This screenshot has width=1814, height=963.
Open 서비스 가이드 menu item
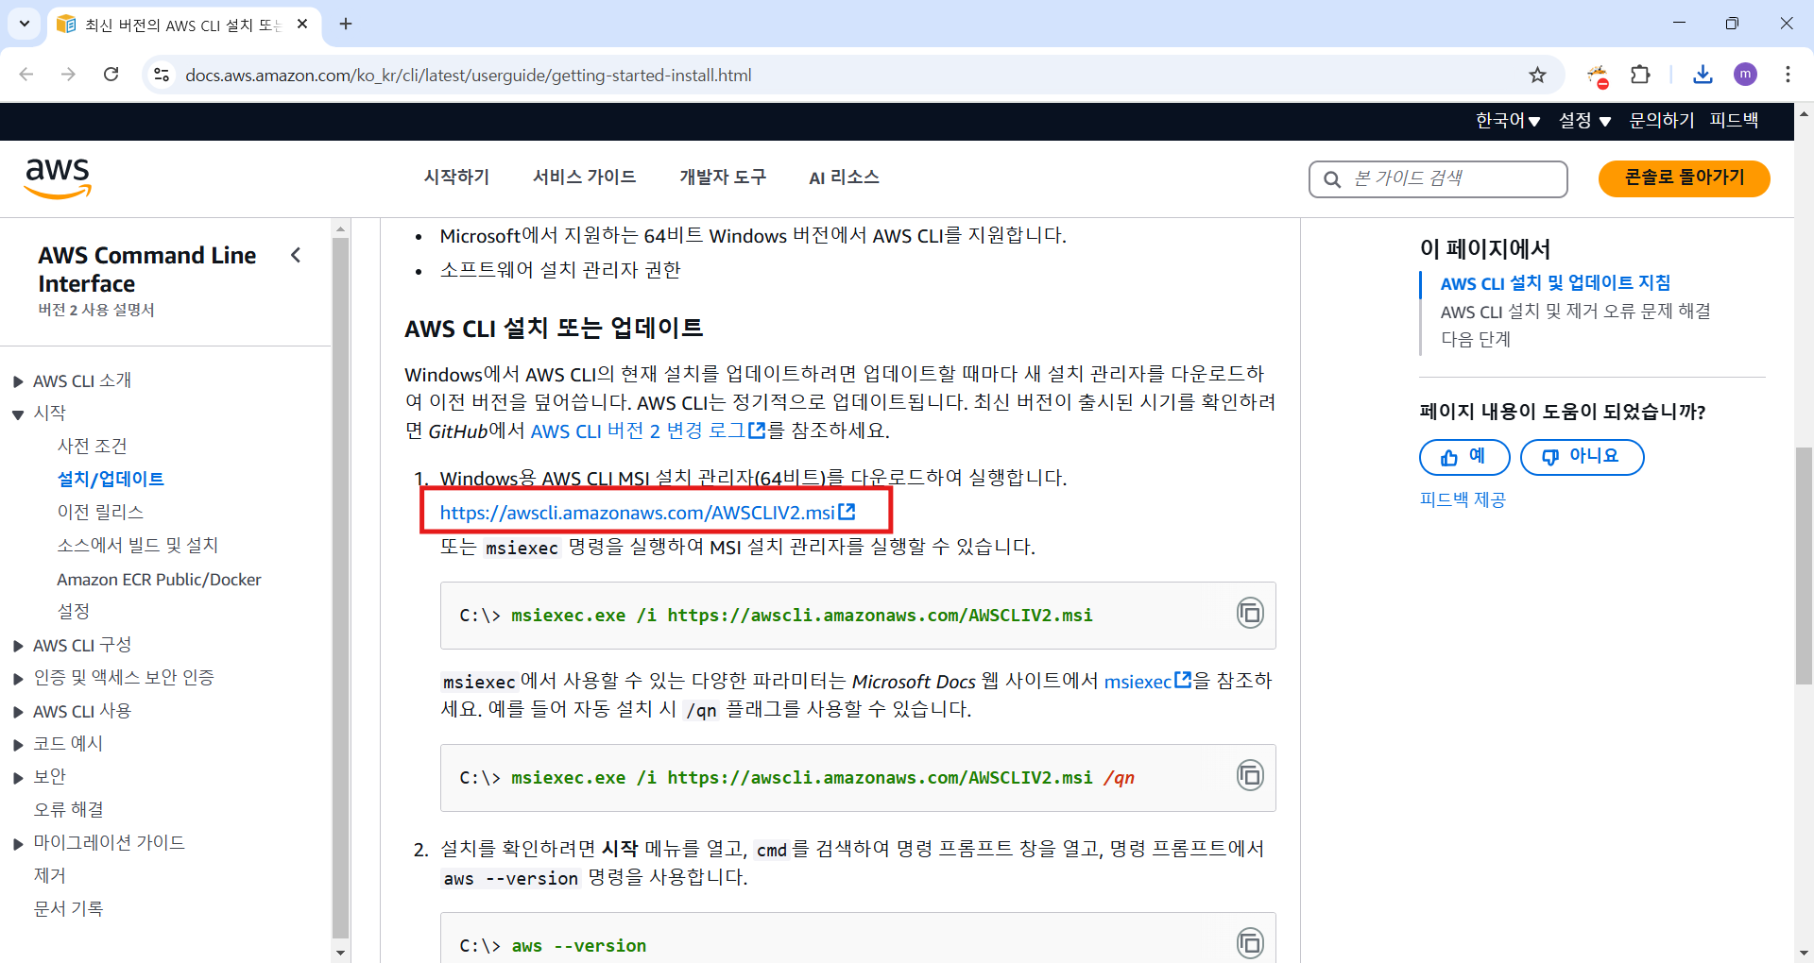(584, 177)
